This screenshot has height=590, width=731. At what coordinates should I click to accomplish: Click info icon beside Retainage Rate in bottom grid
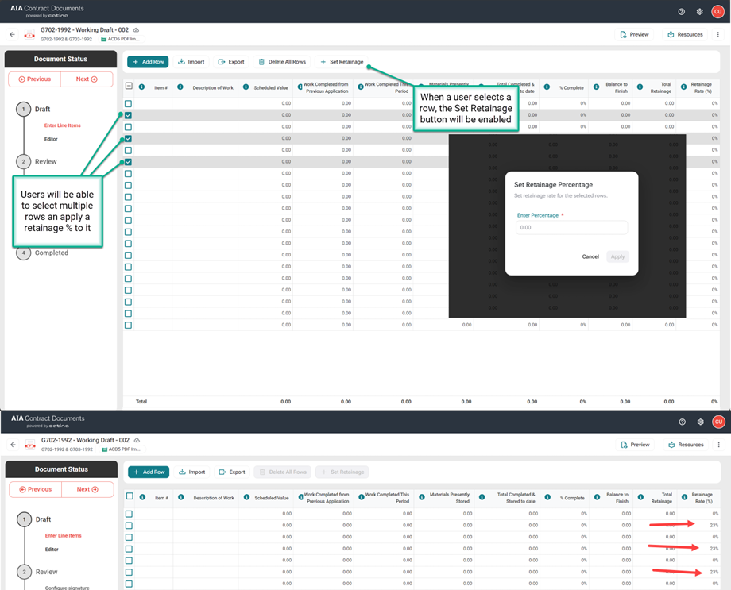click(684, 498)
